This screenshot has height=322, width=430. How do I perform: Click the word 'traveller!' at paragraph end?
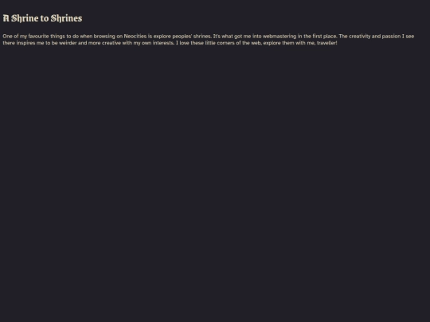point(327,43)
